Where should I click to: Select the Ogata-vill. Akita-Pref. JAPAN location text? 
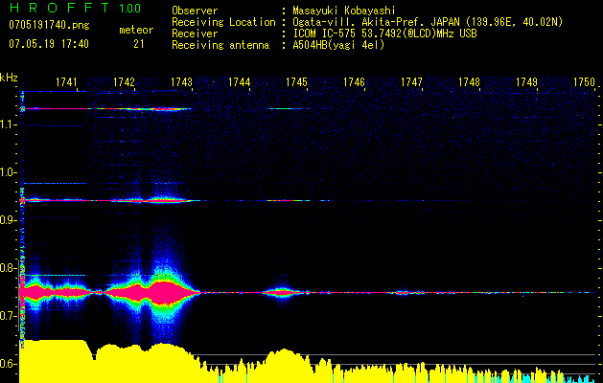coord(428,22)
